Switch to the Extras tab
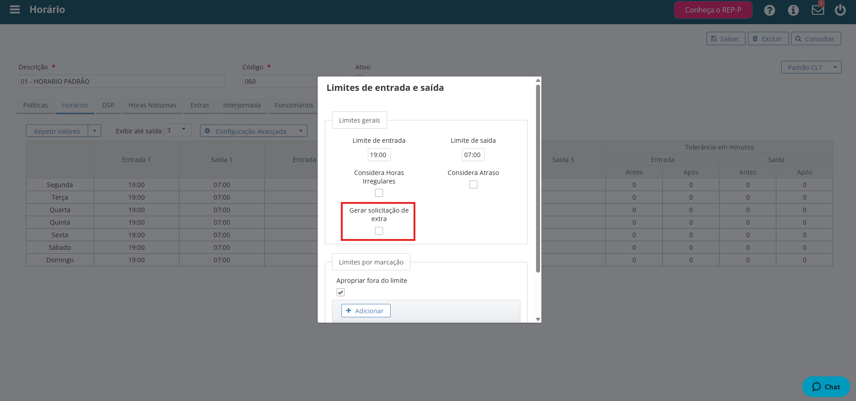Image resolution: width=856 pixels, height=401 pixels. 200,105
